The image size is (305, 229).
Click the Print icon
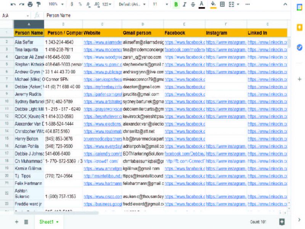tap(30, 4)
